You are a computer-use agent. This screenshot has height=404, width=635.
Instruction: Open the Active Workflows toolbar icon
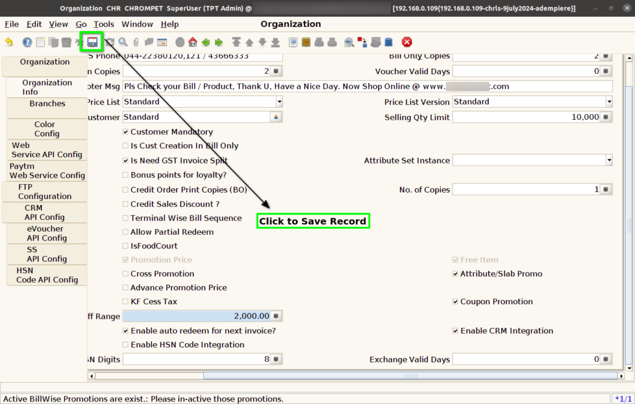coord(362,42)
